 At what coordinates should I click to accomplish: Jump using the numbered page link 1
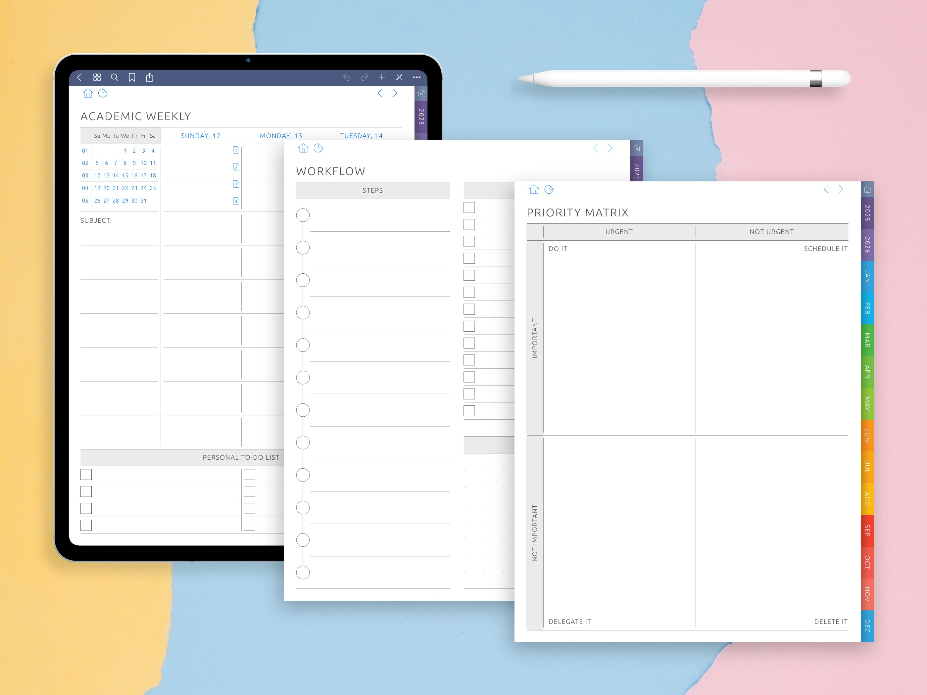click(236, 150)
